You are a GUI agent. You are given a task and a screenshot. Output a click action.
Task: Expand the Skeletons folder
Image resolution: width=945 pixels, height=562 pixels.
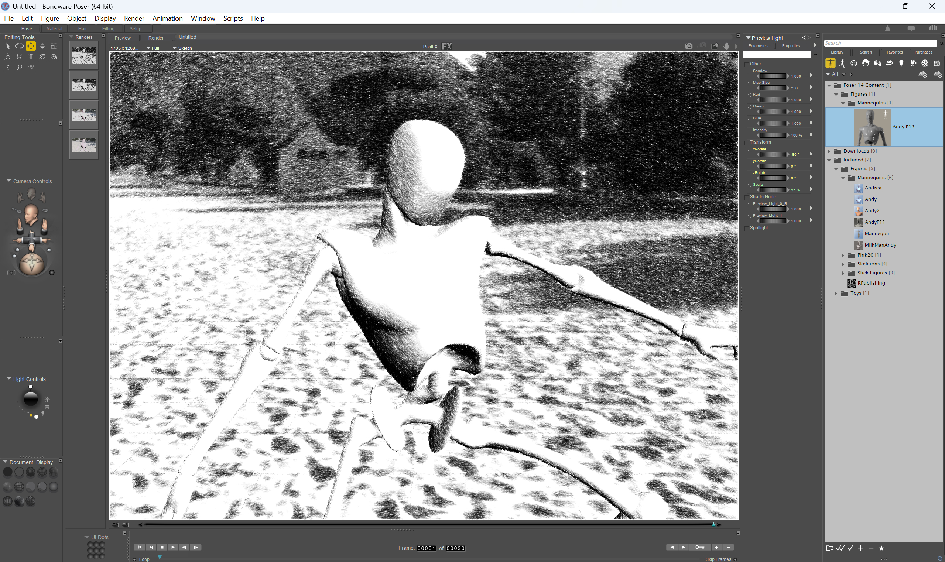(843, 264)
